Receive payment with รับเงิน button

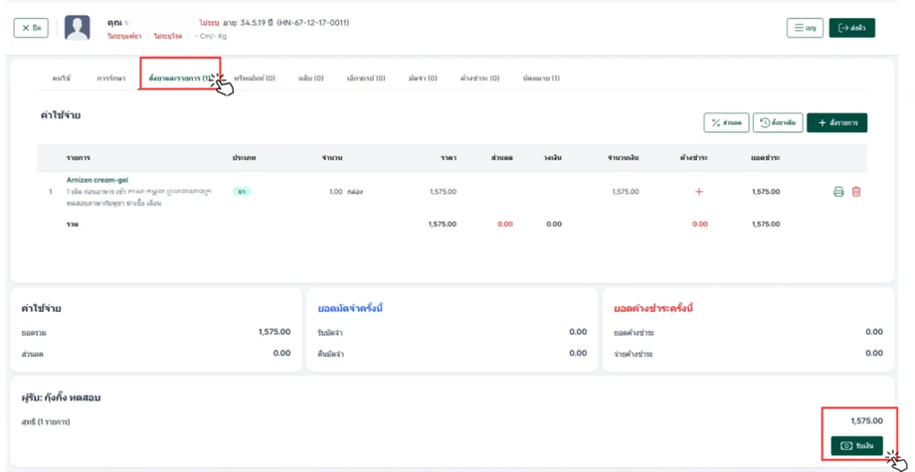(x=856, y=446)
